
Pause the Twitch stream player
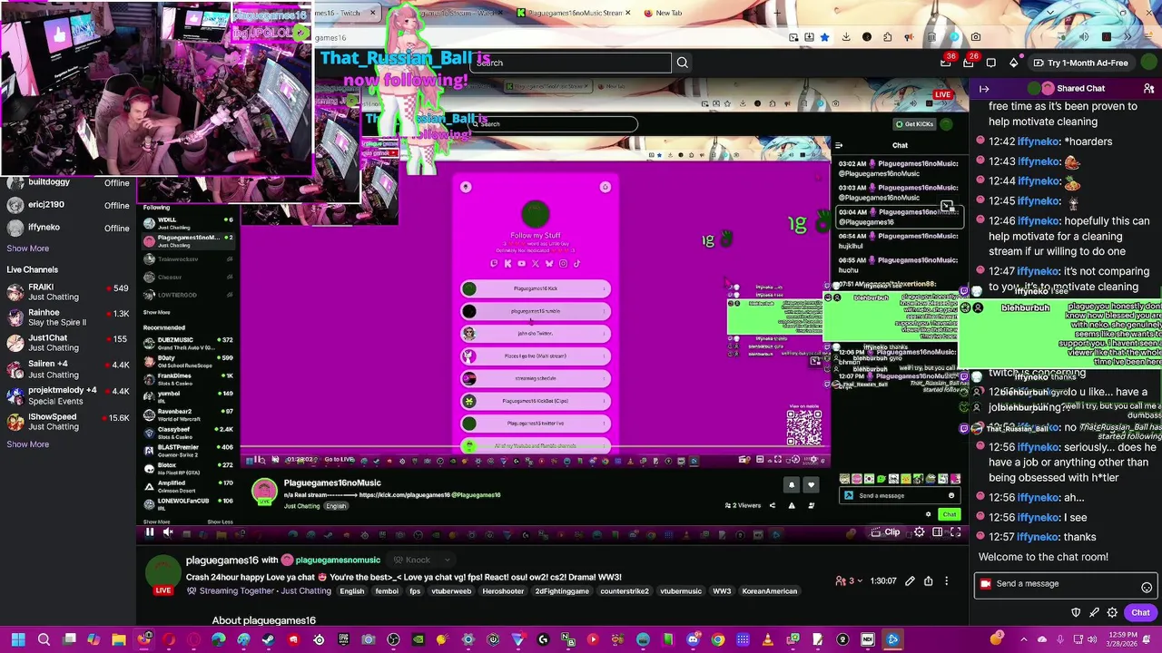click(150, 532)
